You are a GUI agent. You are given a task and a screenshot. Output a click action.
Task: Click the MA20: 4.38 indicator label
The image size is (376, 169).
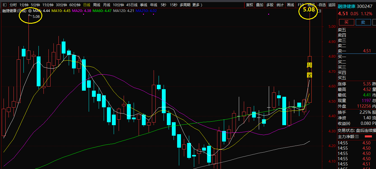coord(81,11)
